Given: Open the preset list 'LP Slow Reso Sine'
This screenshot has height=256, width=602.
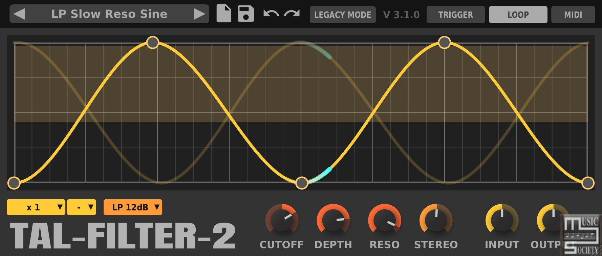Looking at the screenshot, I should pyautogui.click(x=109, y=14).
